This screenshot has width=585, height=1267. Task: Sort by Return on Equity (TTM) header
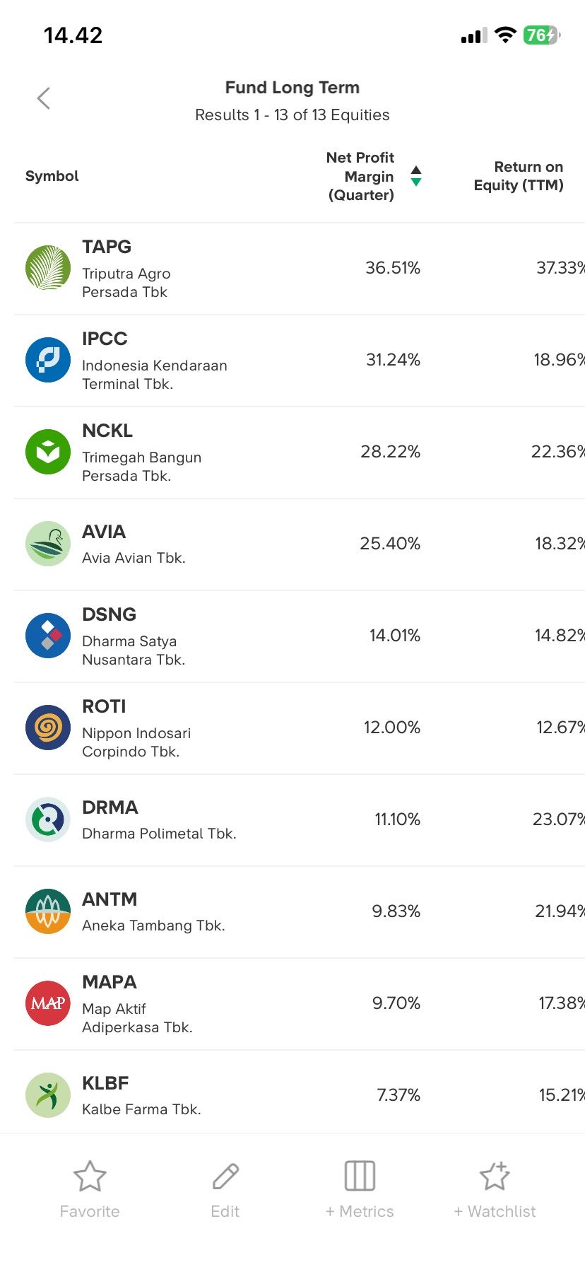(519, 176)
